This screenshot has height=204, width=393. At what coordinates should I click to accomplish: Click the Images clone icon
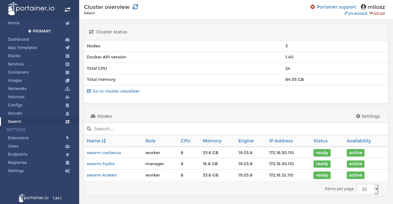coord(67,81)
